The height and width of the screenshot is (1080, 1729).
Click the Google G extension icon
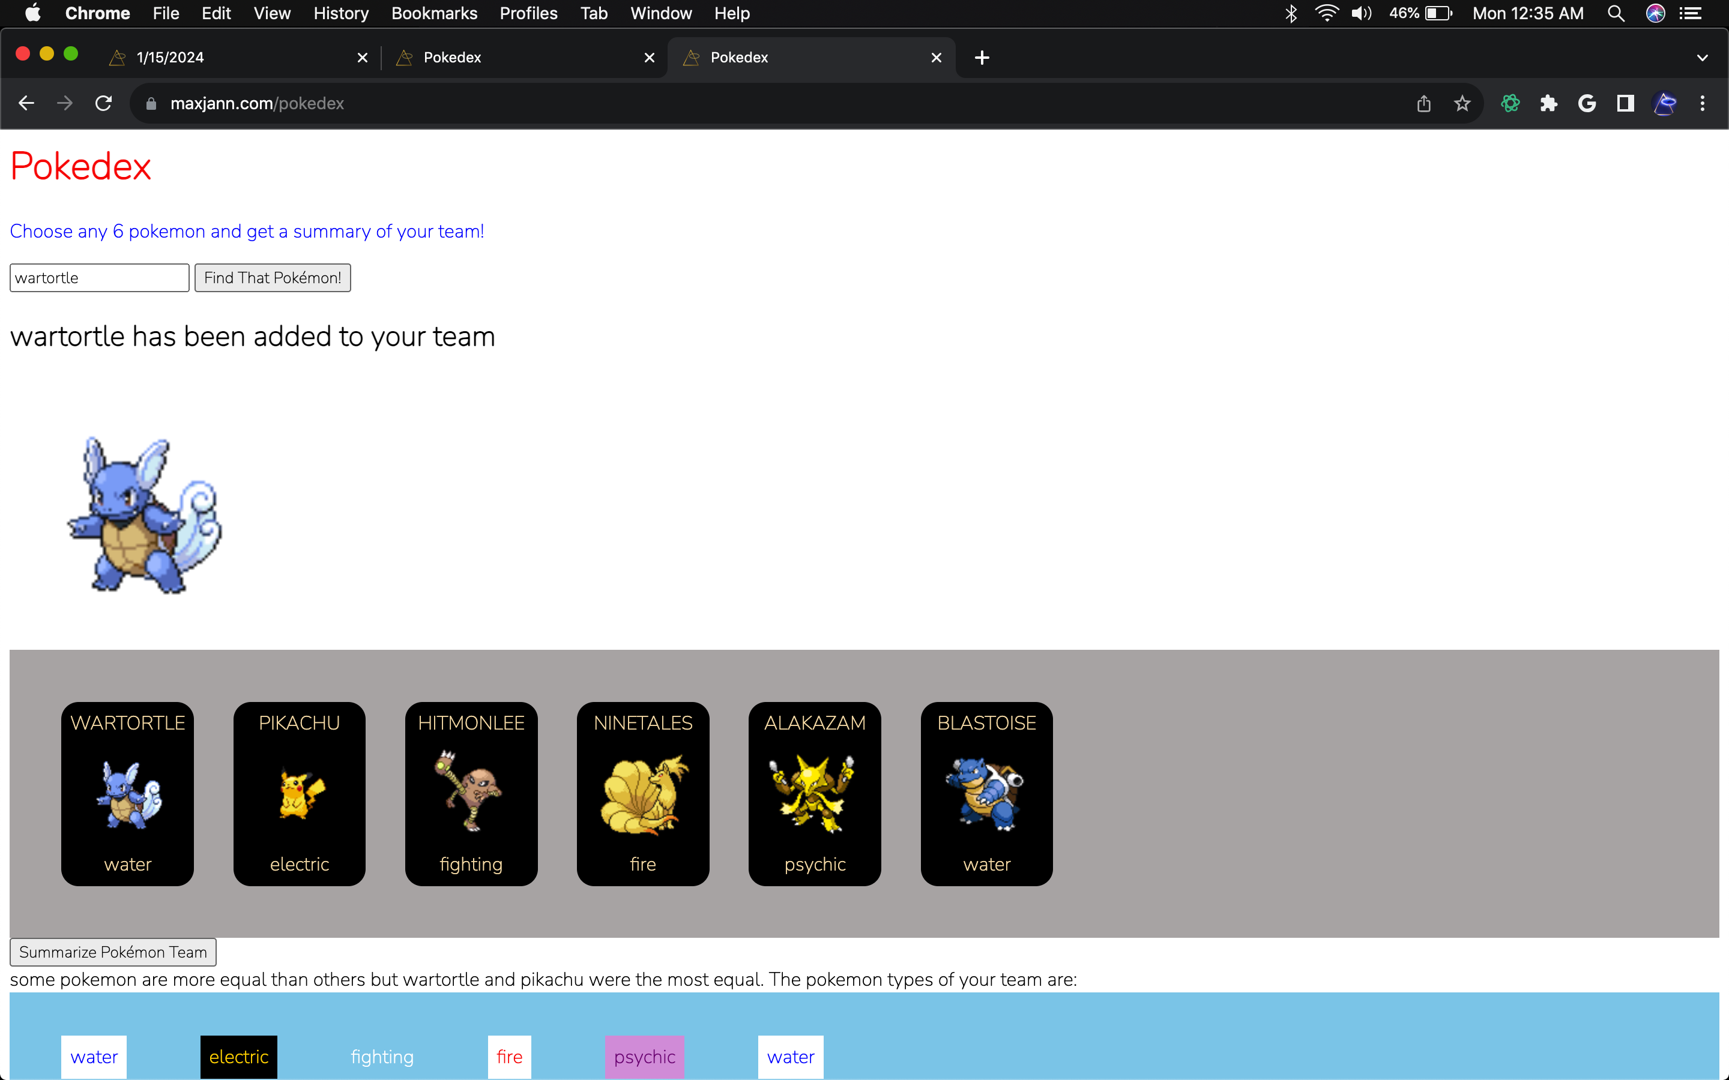pyautogui.click(x=1587, y=104)
